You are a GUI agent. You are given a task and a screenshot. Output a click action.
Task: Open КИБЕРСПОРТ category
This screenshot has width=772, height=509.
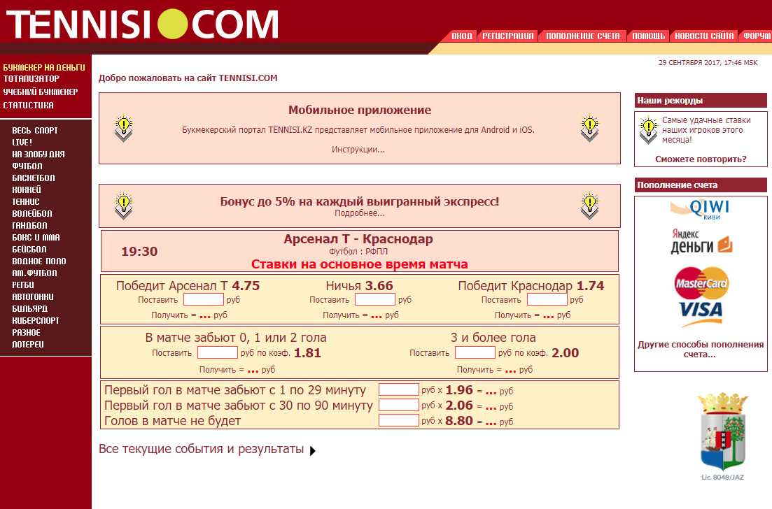(36, 321)
